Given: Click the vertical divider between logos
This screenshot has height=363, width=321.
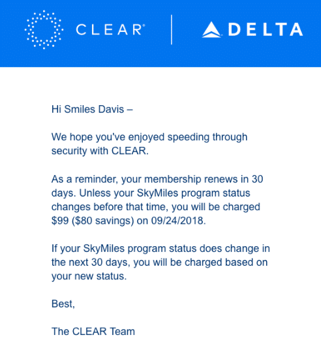Looking at the screenshot, I should [x=172, y=29].
